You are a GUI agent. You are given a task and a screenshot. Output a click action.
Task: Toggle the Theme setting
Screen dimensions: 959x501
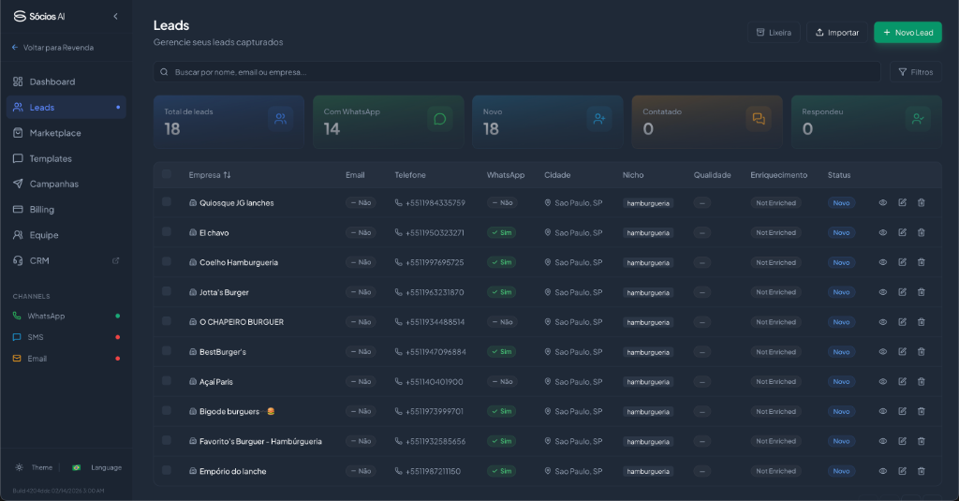point(35,467)
